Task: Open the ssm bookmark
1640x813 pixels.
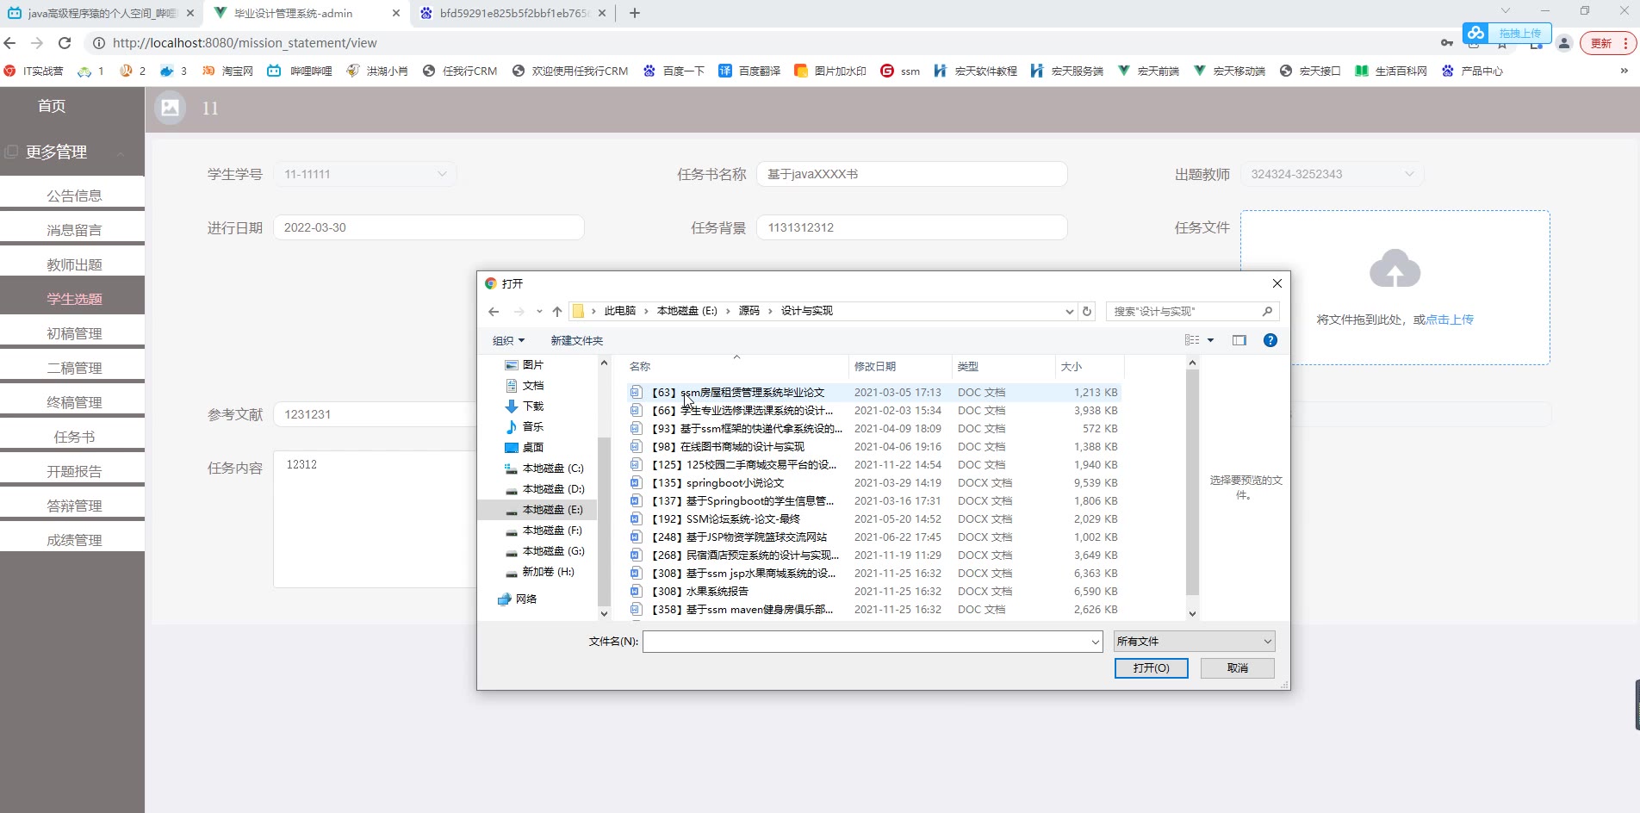Action: pyautogui.click(x=900, y=71)
